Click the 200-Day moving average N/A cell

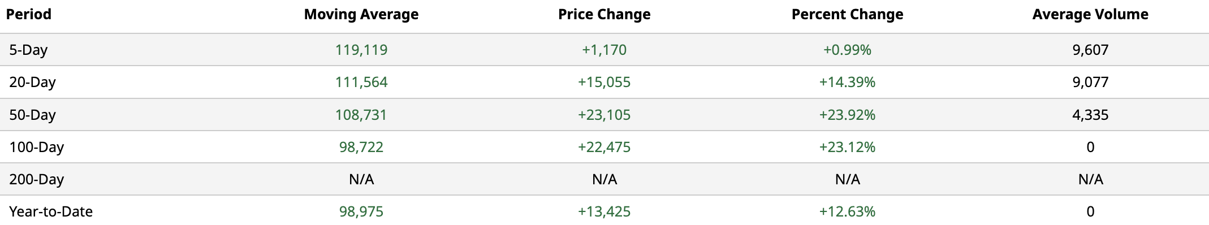pos(361,180)
